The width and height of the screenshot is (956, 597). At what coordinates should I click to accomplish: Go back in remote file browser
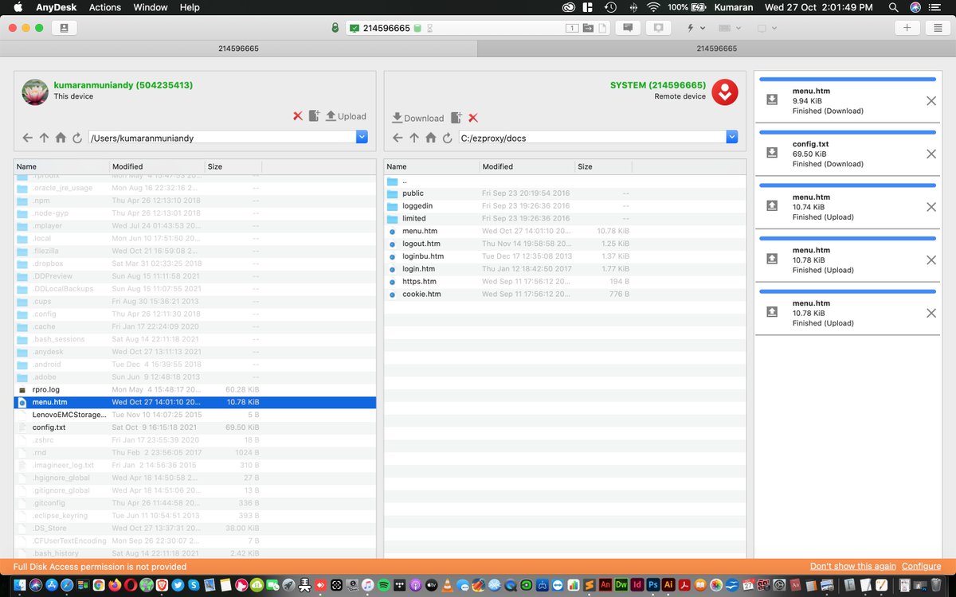(x=398, y=138)
